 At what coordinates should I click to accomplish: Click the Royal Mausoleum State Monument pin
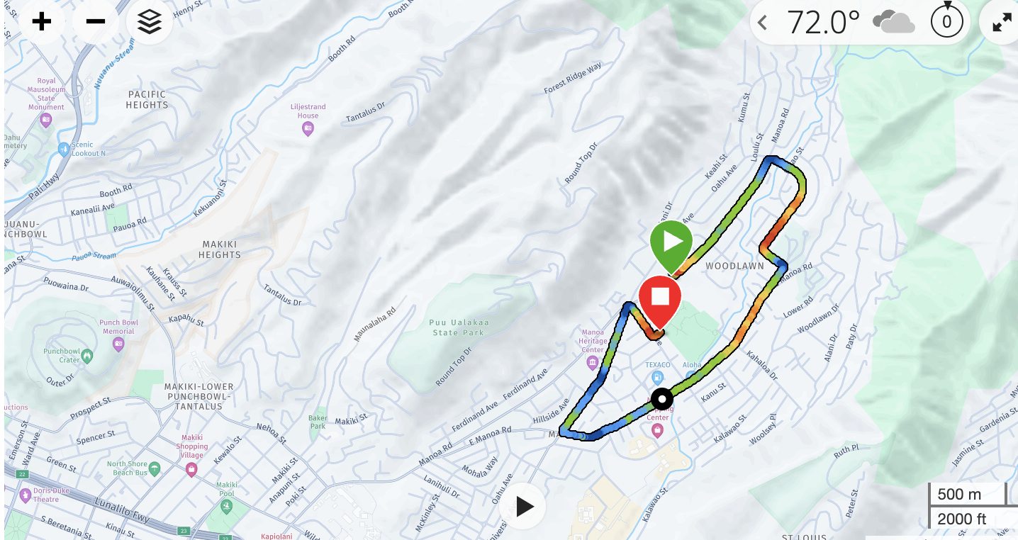pyautogui.click(x=46, y=118)
